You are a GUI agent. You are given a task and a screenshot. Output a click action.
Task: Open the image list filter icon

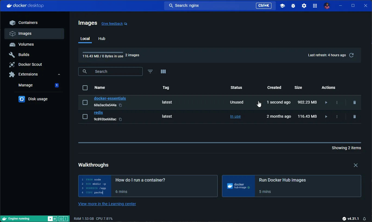[150, 71]
